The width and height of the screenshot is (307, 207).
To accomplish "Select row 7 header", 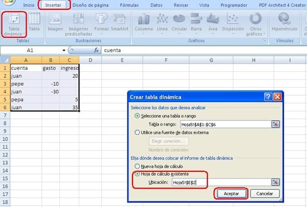I will coord(5,115).
